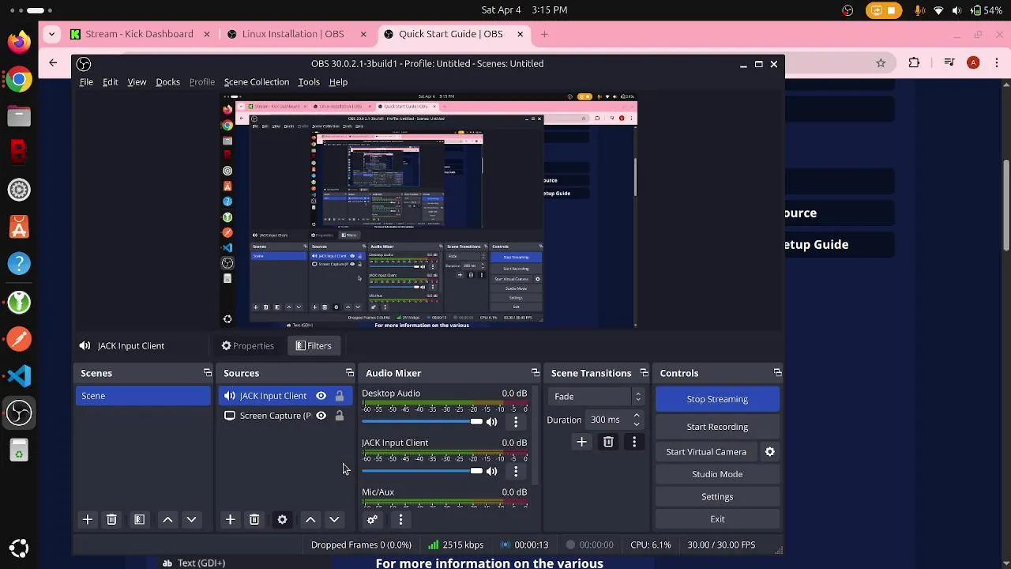Open the File menu
This screenshot has height=569, width=1011.
[86, 82]
